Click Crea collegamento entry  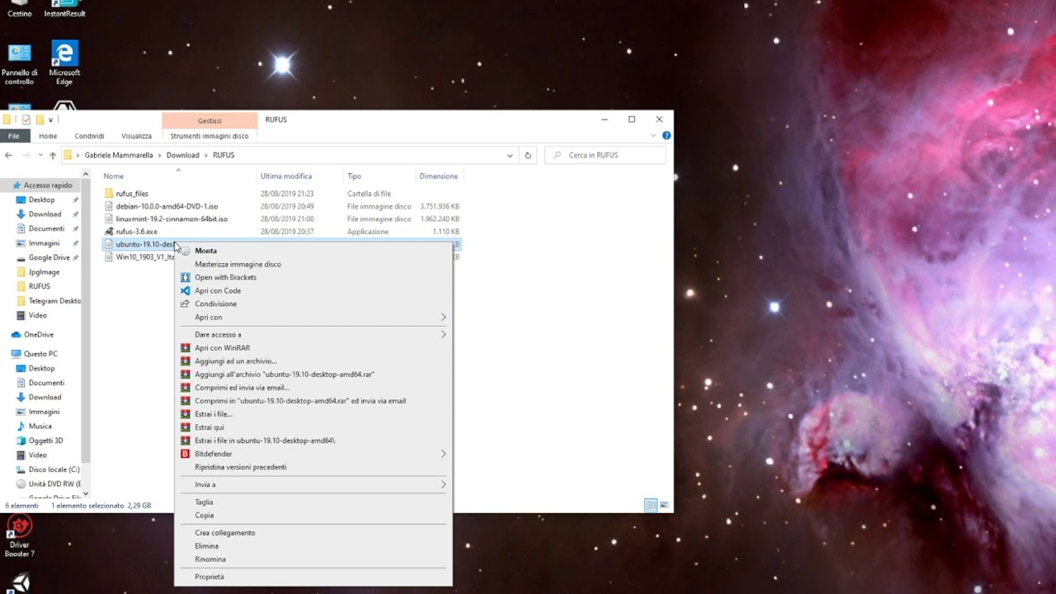coord(224,533)
